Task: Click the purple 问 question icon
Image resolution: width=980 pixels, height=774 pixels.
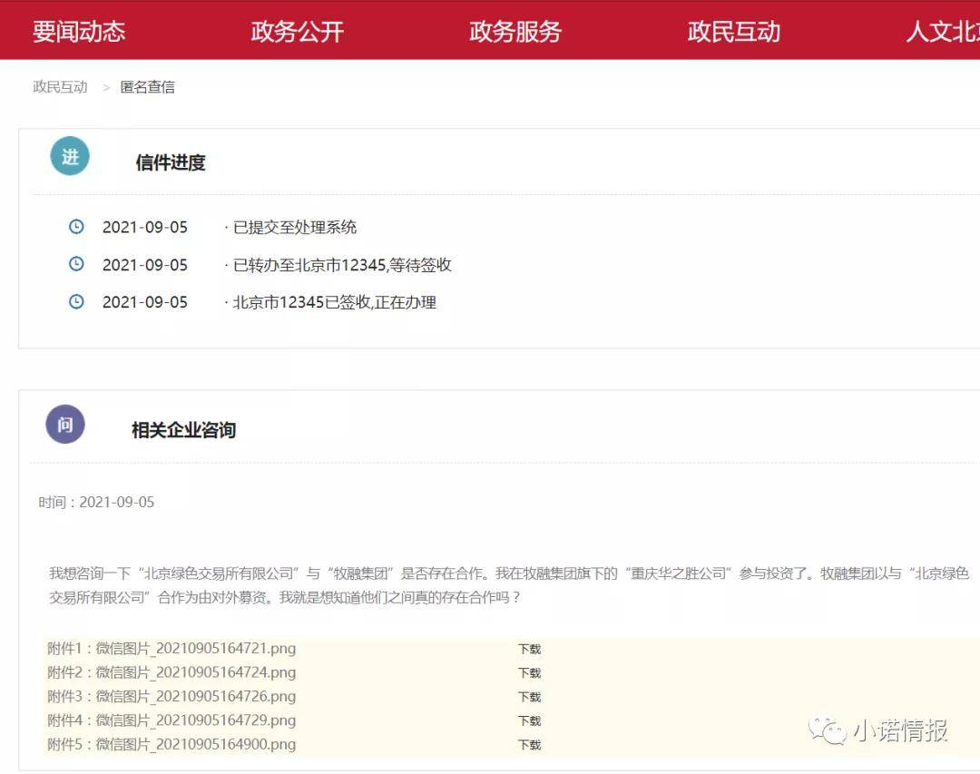Action: 65,425
